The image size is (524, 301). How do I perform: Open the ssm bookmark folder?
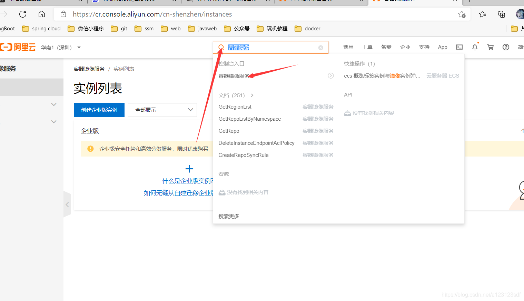coord(144,29)
